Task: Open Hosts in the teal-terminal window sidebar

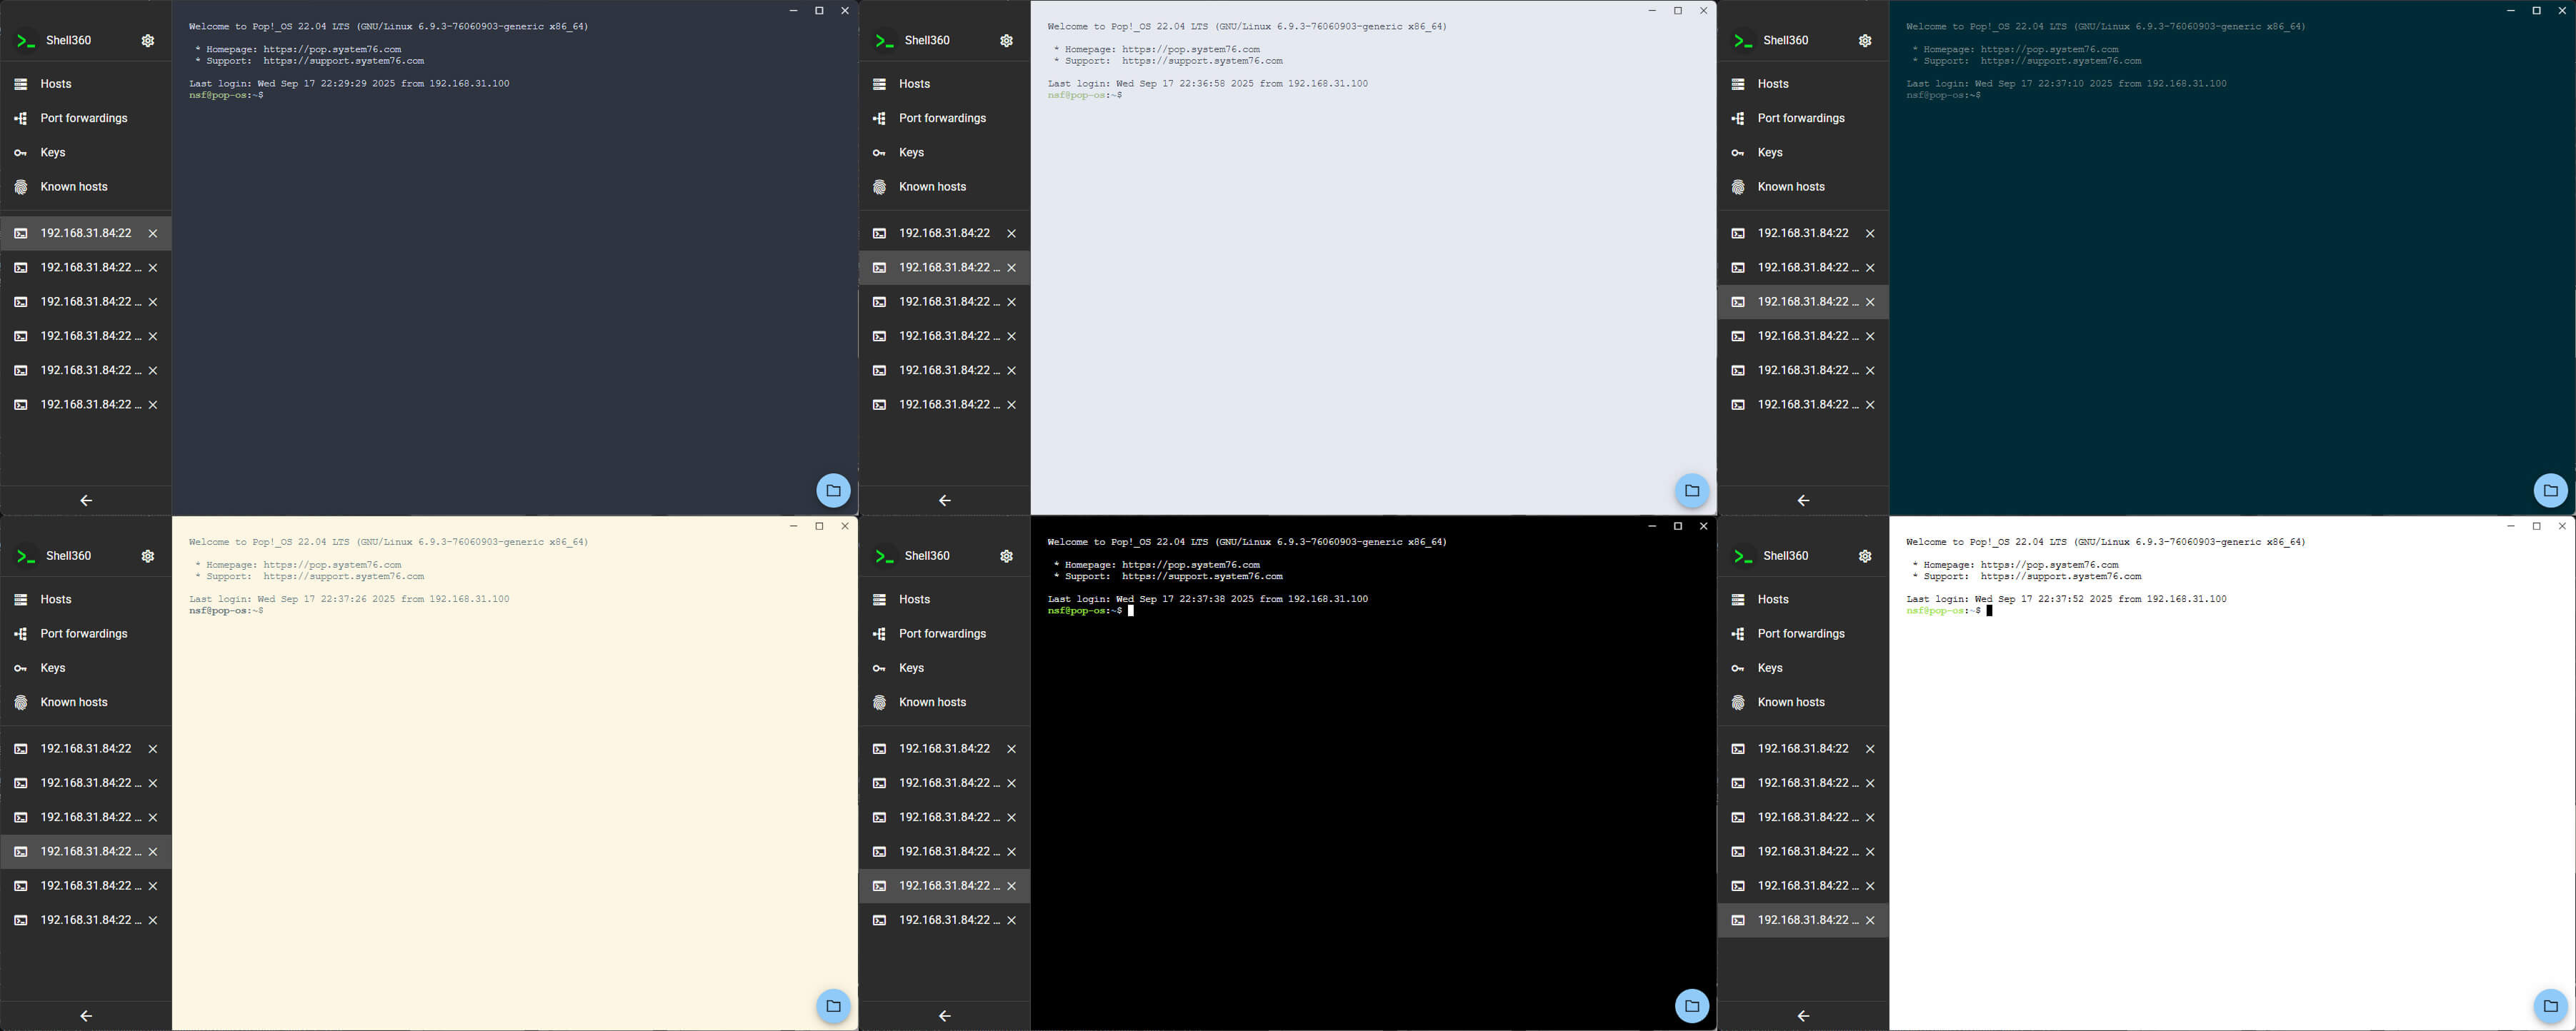Action: click(1772, 84)
